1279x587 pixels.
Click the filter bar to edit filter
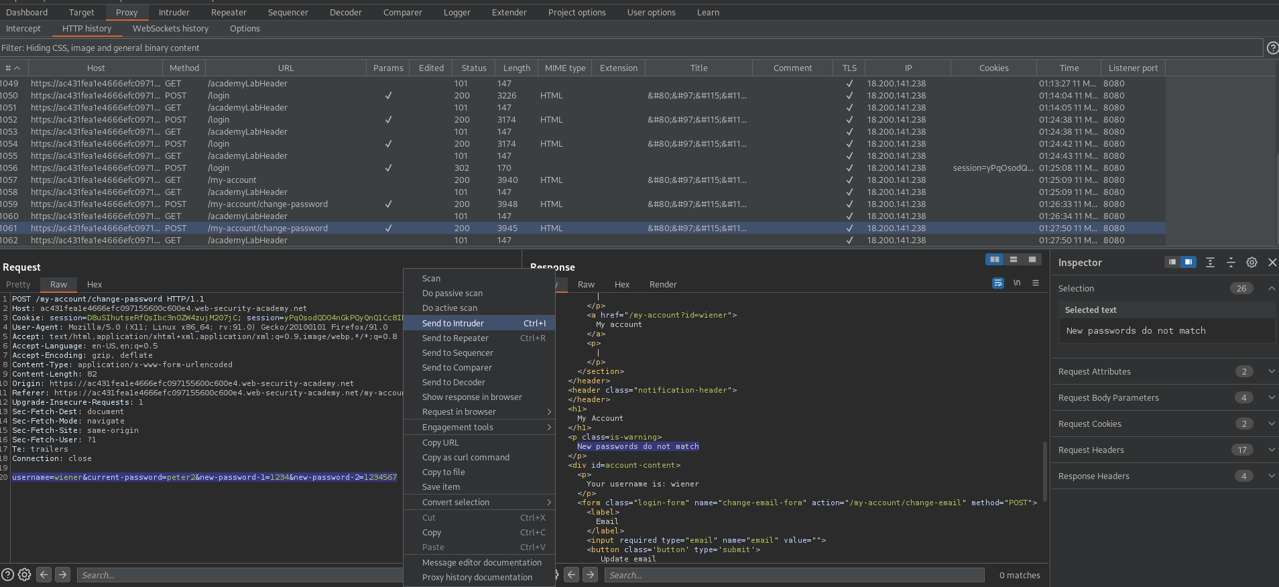(631, 48)
